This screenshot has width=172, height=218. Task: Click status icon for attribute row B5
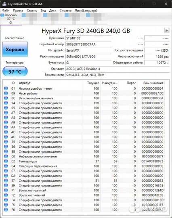pyautogui.click(x=6, y=142)
